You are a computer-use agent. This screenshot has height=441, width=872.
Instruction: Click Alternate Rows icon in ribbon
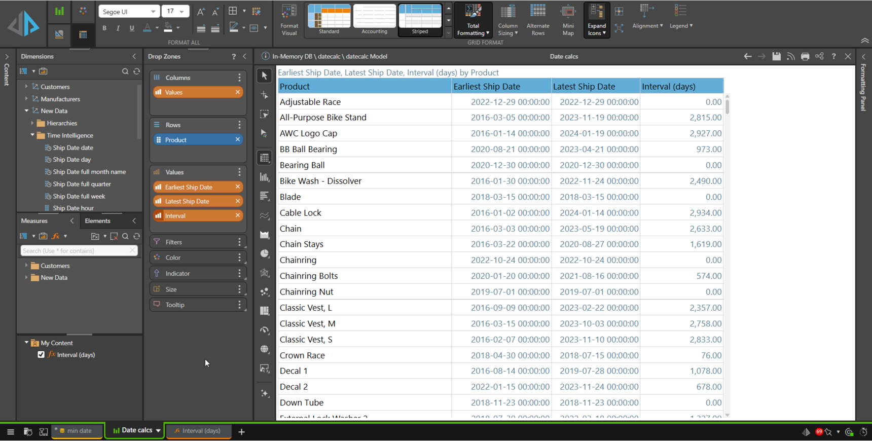538,20
